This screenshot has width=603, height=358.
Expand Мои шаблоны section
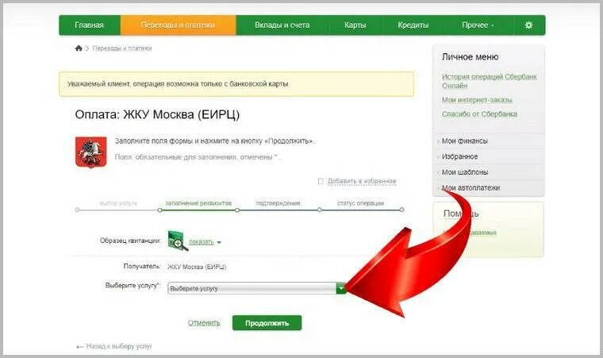[x=465, y=172]
